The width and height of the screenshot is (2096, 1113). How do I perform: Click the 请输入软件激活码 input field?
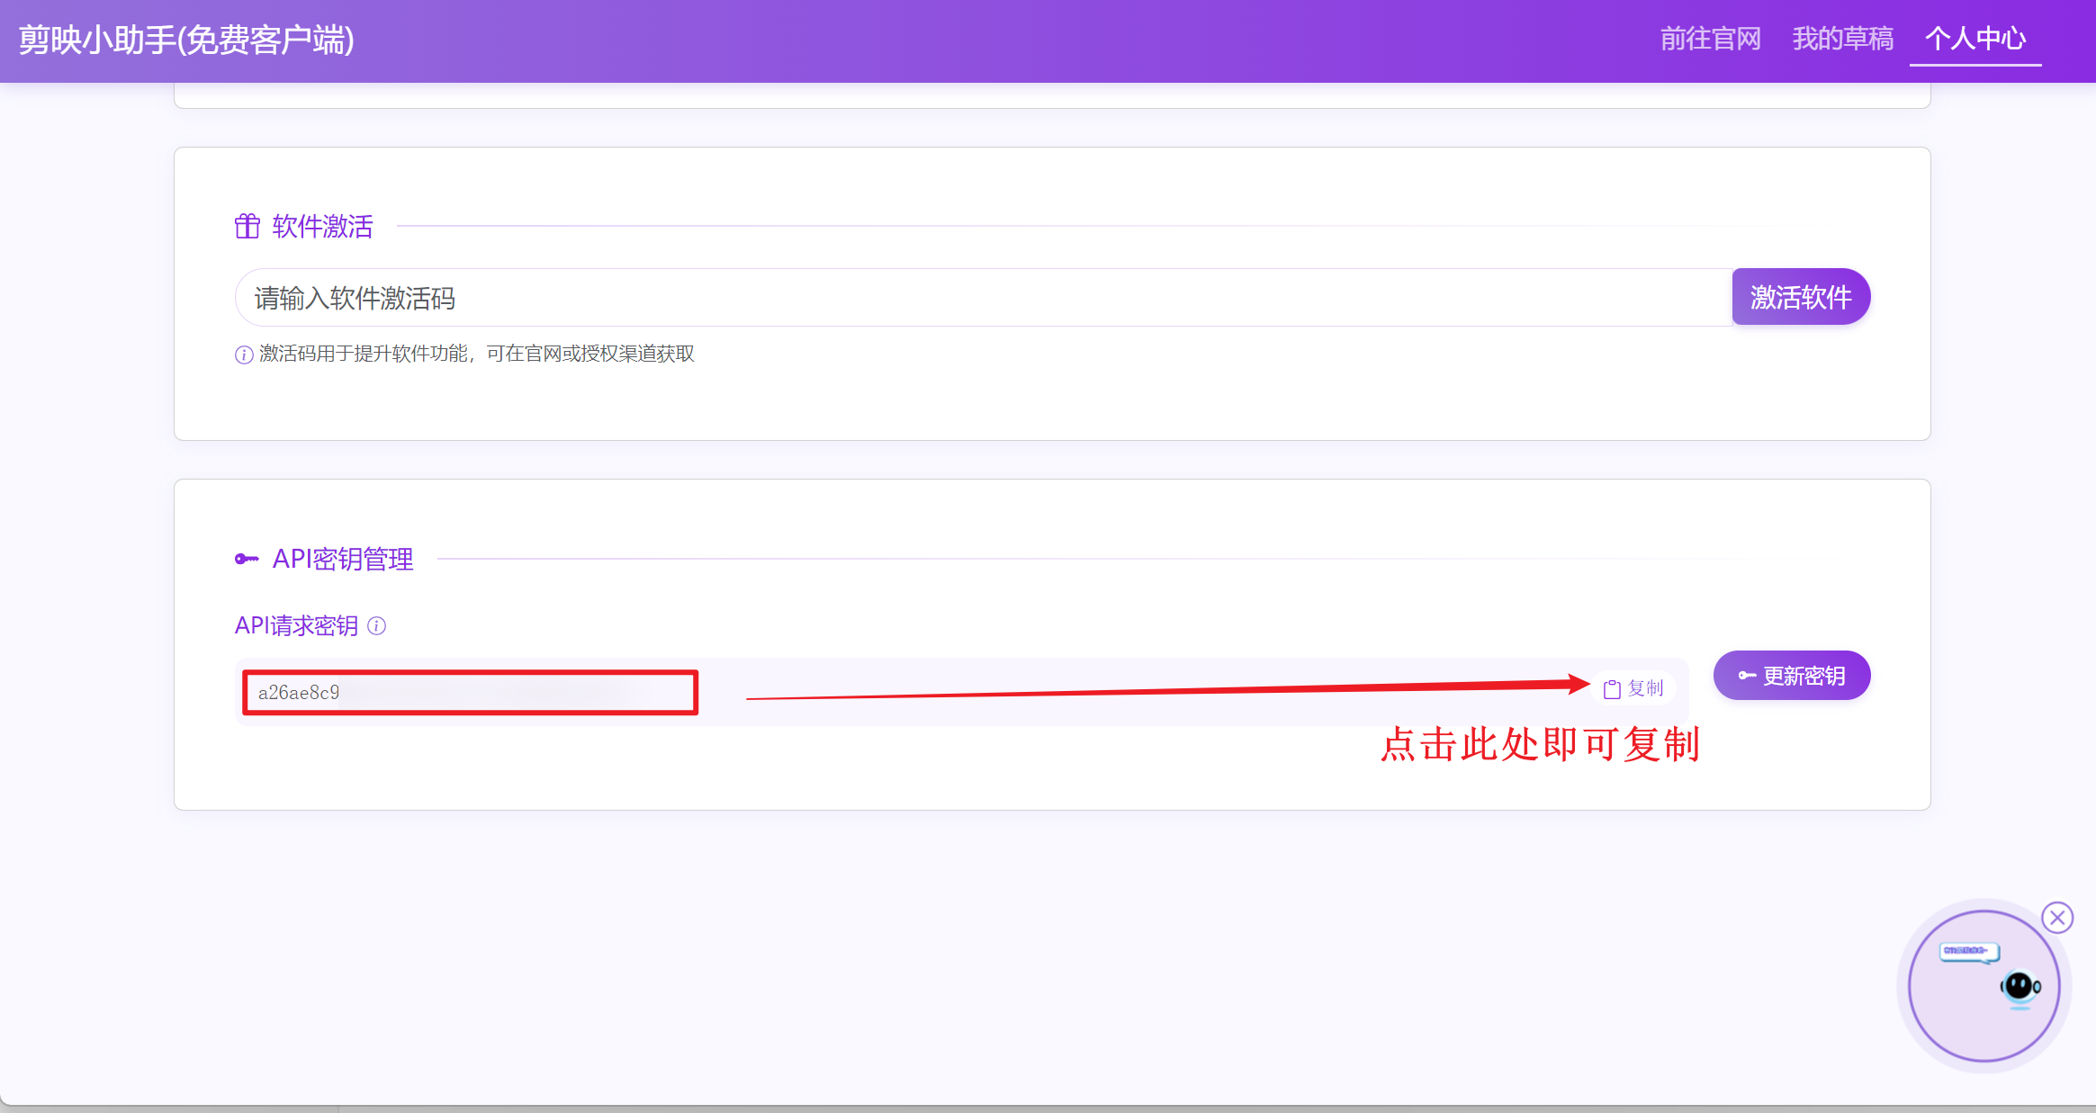click(984, 297)
